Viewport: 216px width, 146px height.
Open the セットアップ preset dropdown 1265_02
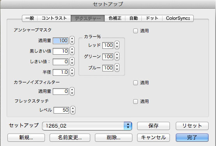[87, 126]
